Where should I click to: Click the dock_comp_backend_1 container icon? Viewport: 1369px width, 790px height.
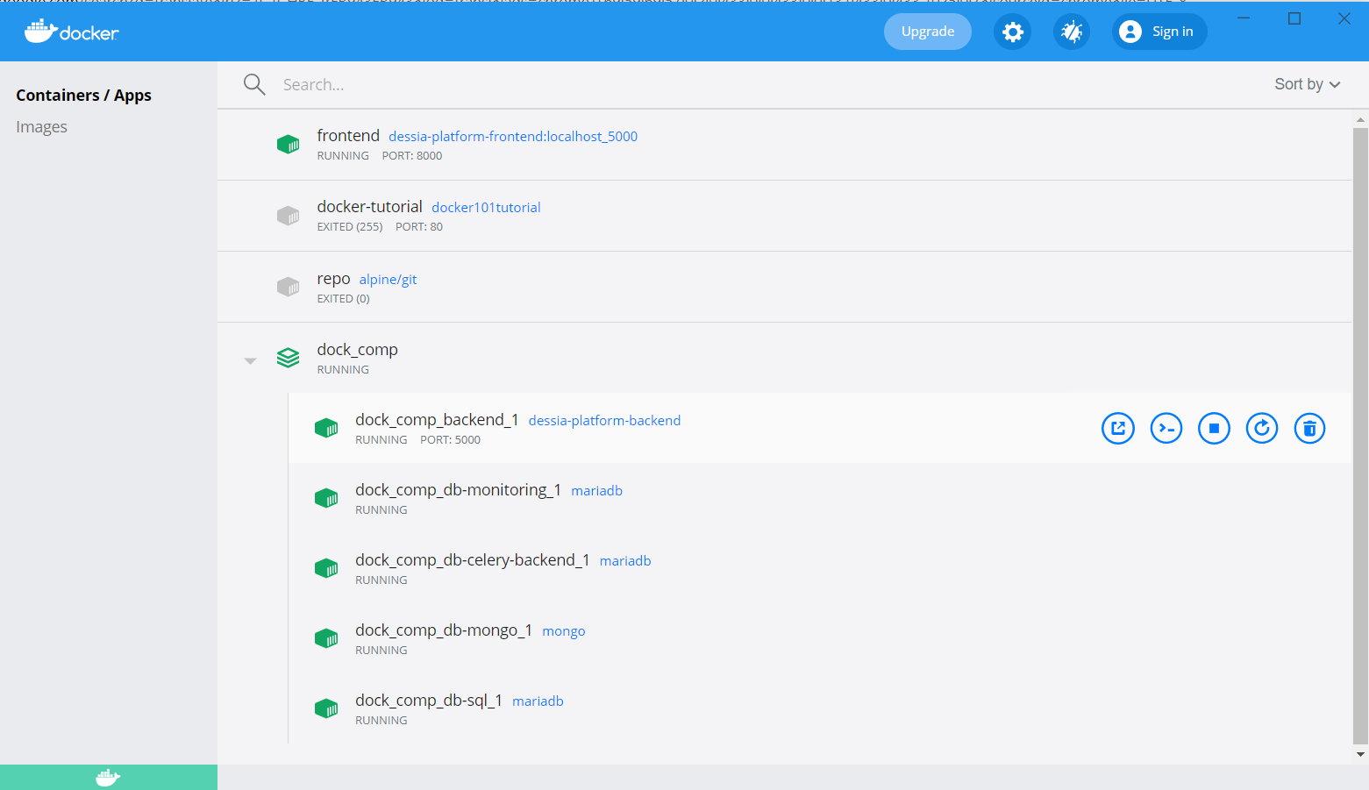pos(326,428)
